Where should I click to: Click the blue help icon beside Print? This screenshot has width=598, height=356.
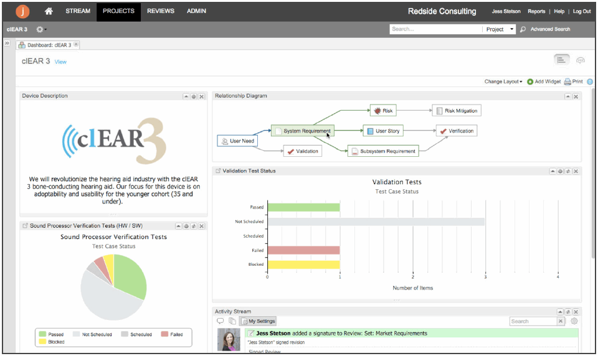point(590,82)
